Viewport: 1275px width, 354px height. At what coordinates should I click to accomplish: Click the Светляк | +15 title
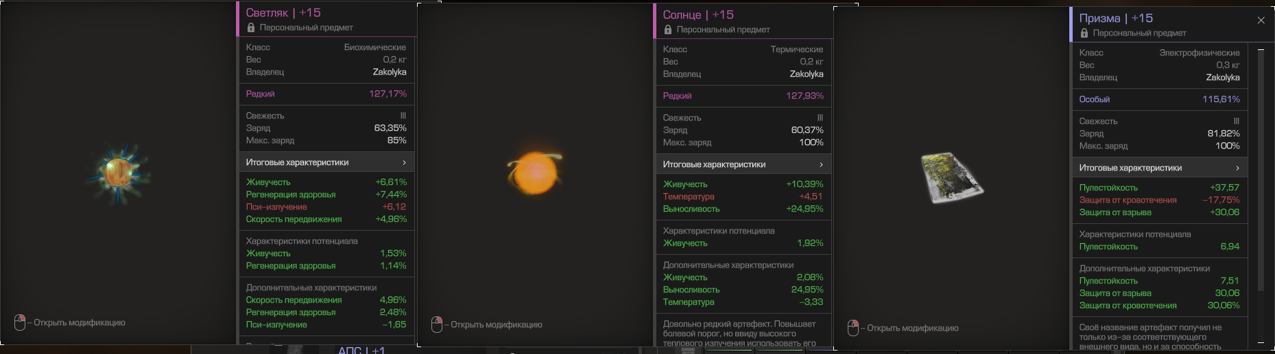tap(283, 12)
